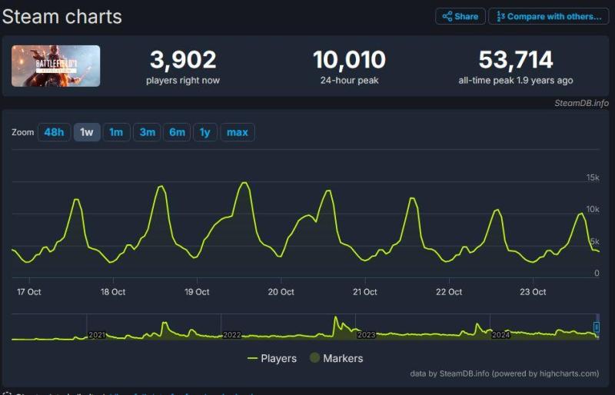The width and height of the screenshot is (615, 395).
Task: Click 2022 in the navigator timeline
Action: pyautogui.click(x=231, y=335)
